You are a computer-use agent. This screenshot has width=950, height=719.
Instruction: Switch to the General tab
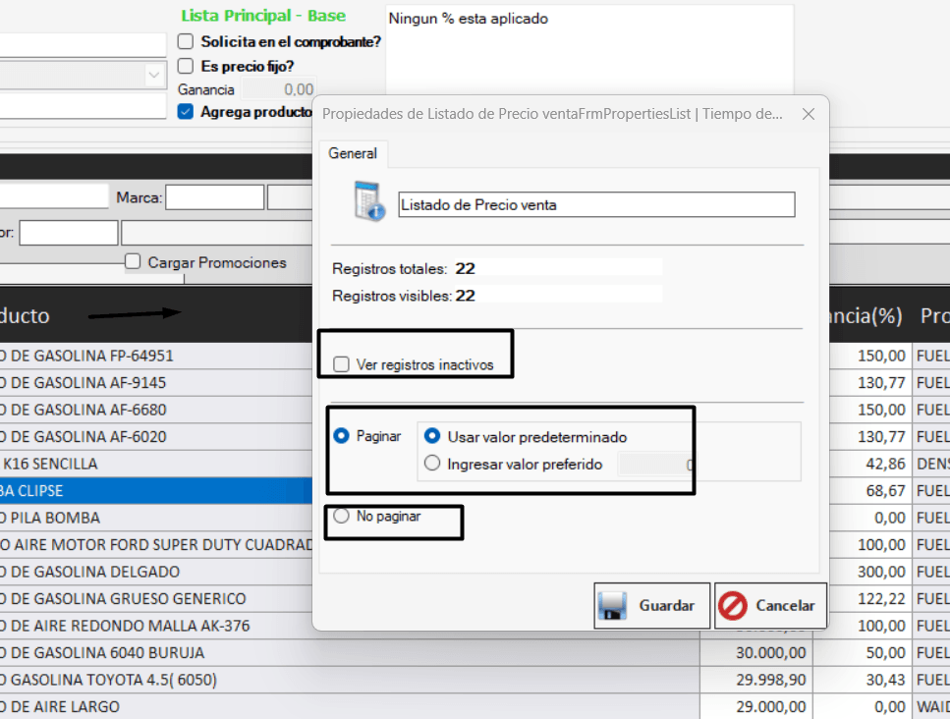[x=353, y=154]
